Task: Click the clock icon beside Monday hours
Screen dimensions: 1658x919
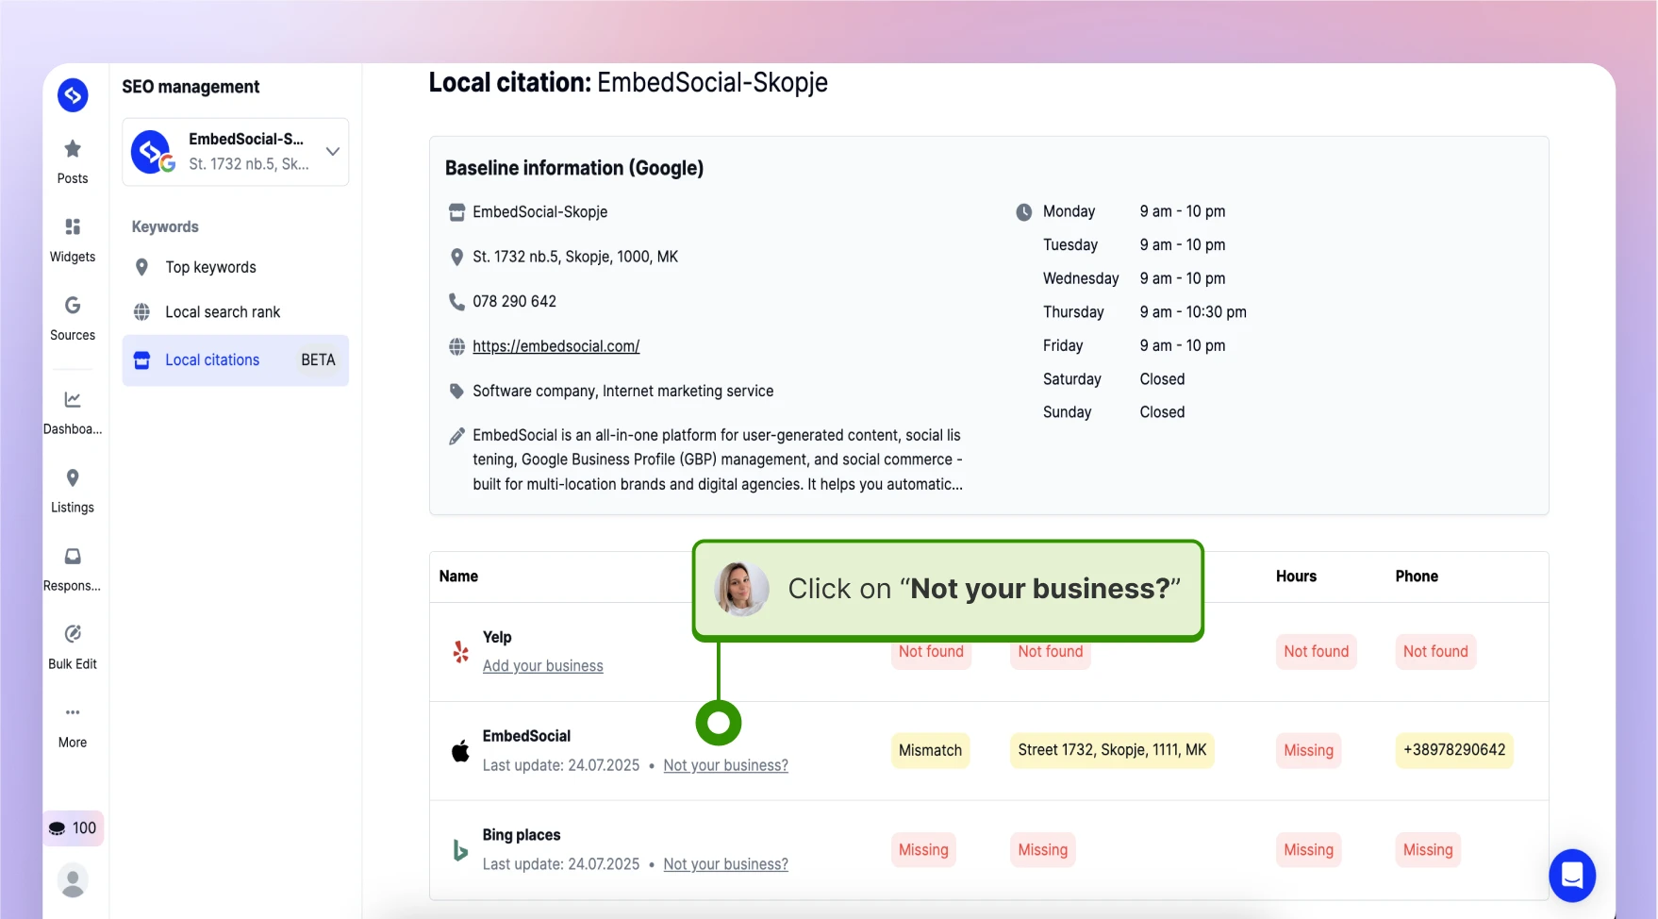Action: coord(1023,212)
